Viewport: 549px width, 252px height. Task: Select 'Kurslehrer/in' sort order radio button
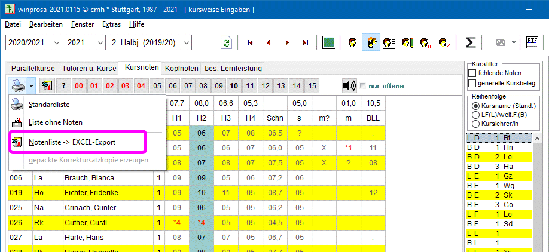[476, 123]
